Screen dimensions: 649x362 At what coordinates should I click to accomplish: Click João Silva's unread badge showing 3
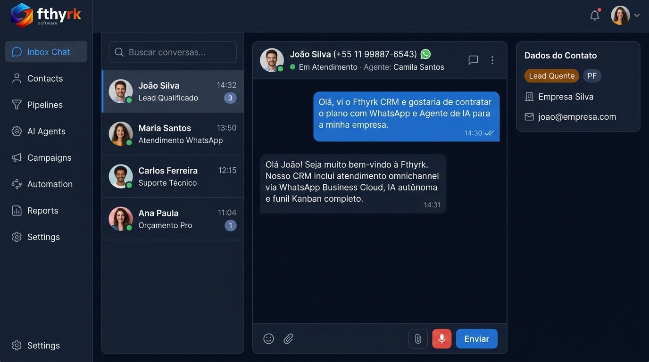pos(230,98)
